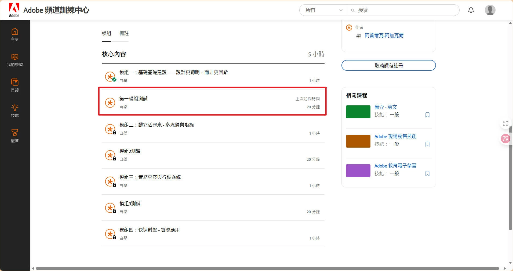Open related course 簡介 - 英文
The width and height of the screenshot is (513, 271).
click(x=385, y=107)
